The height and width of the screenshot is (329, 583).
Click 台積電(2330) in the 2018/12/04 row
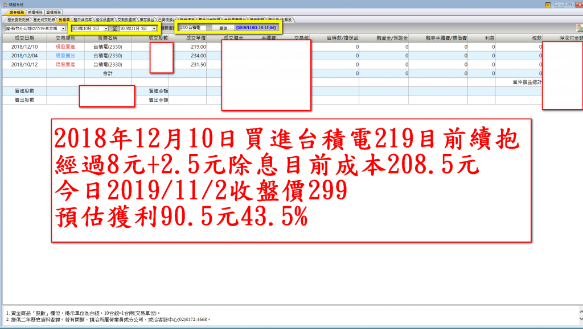[x=108, y=56]
